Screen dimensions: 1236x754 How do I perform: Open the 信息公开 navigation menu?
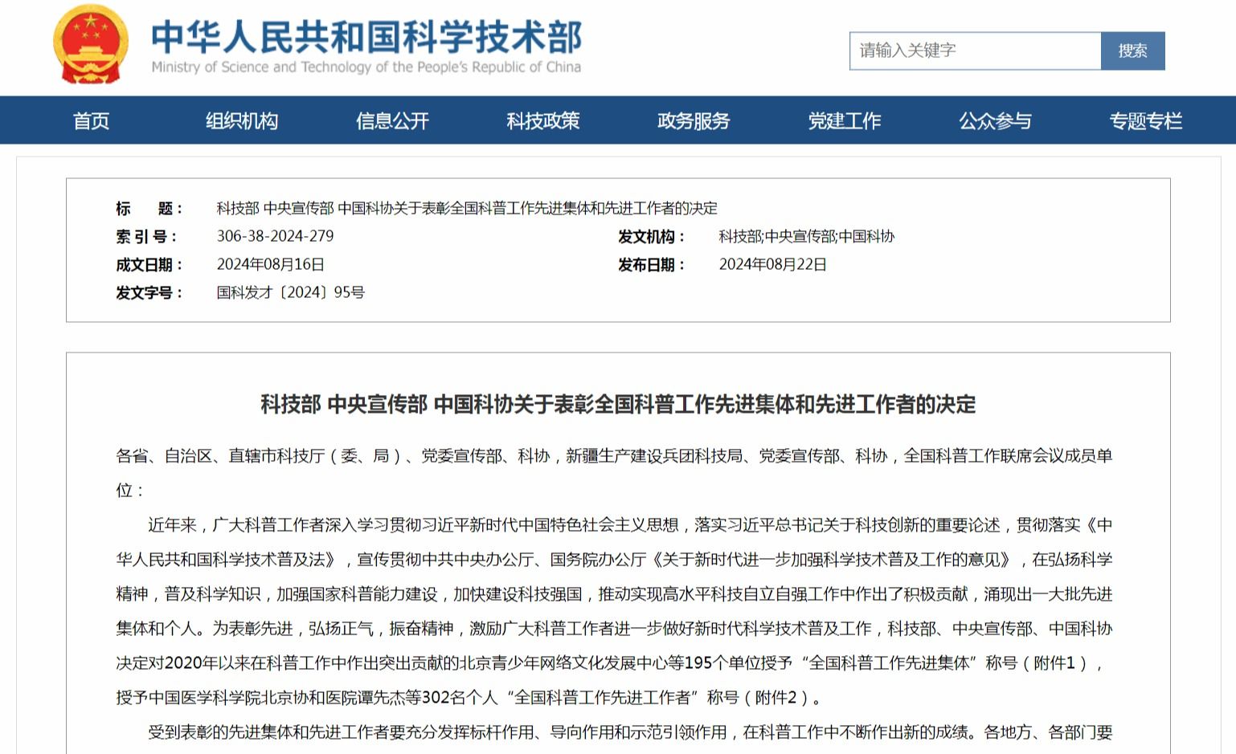pos(393,120)
